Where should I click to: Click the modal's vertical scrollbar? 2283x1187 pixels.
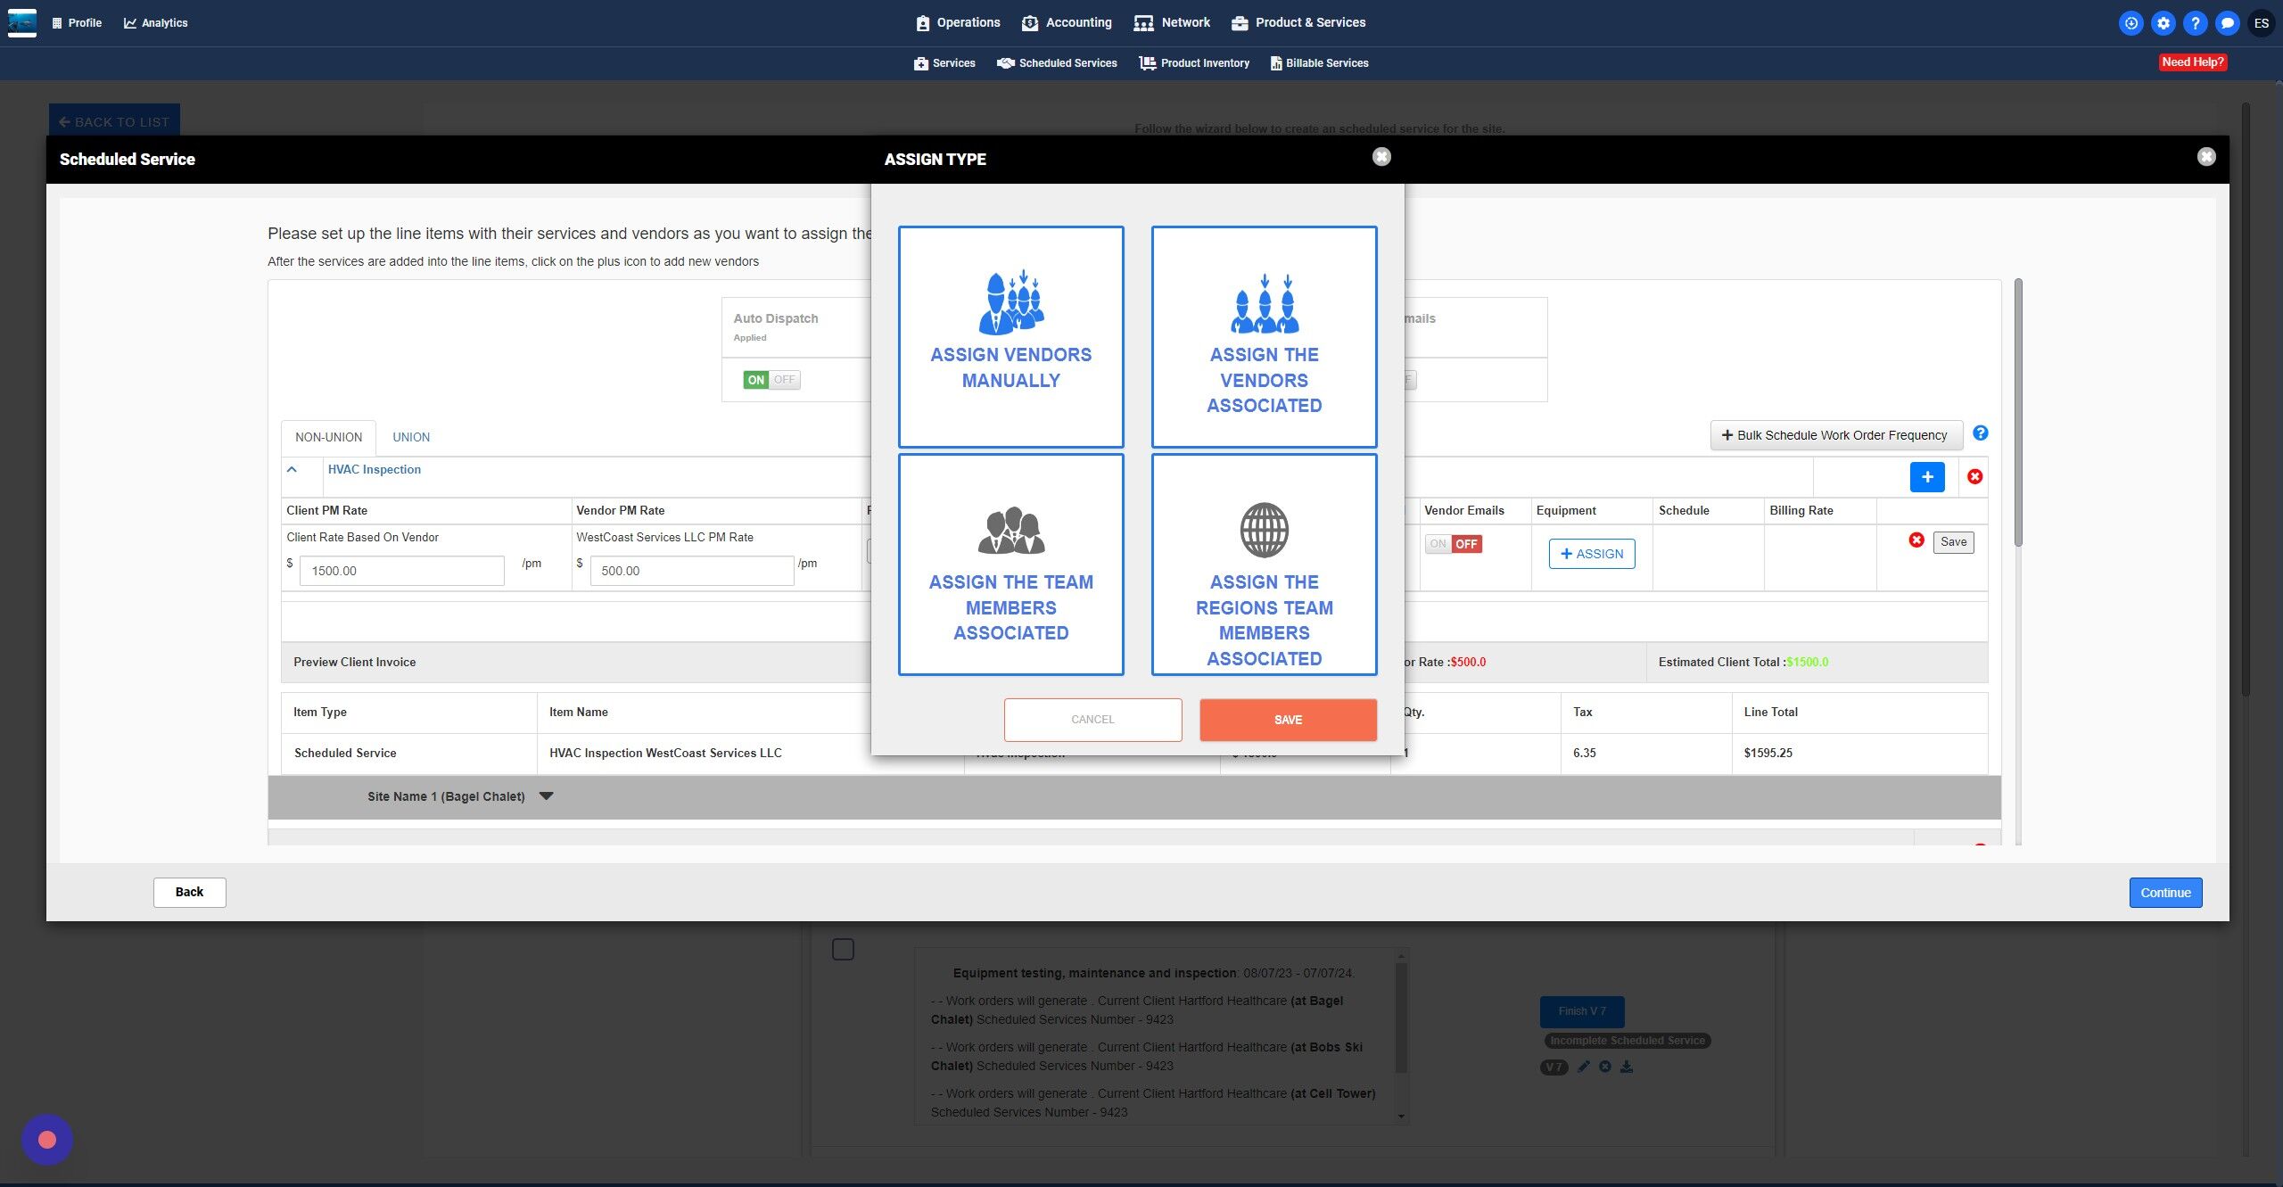coord(2018,410)
